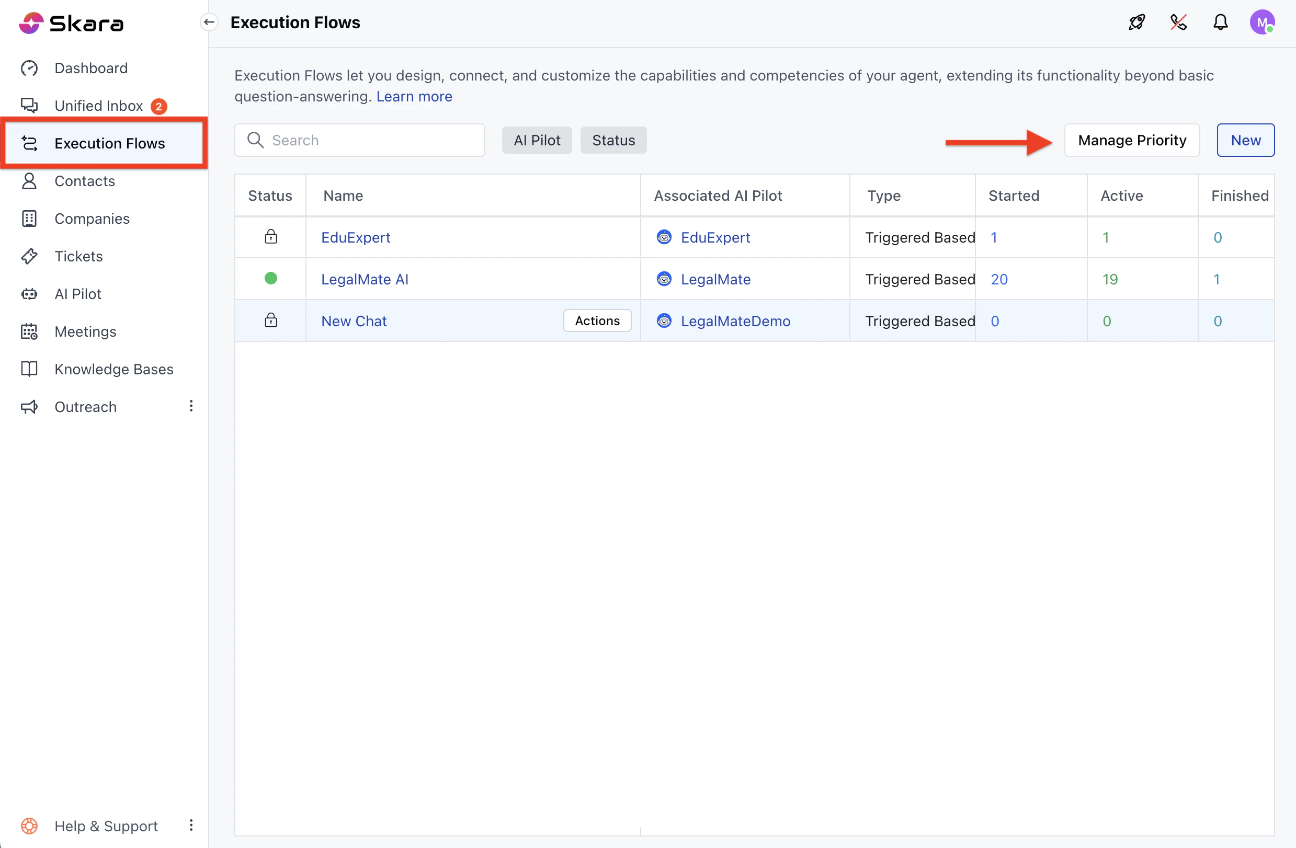Click the Manage Priority button
The image size is (1296, 848).
click(x=1132, y=141)
